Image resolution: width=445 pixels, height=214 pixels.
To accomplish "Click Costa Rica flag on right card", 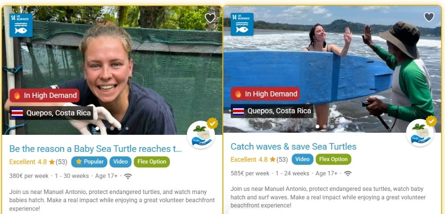I will point(239,111).
